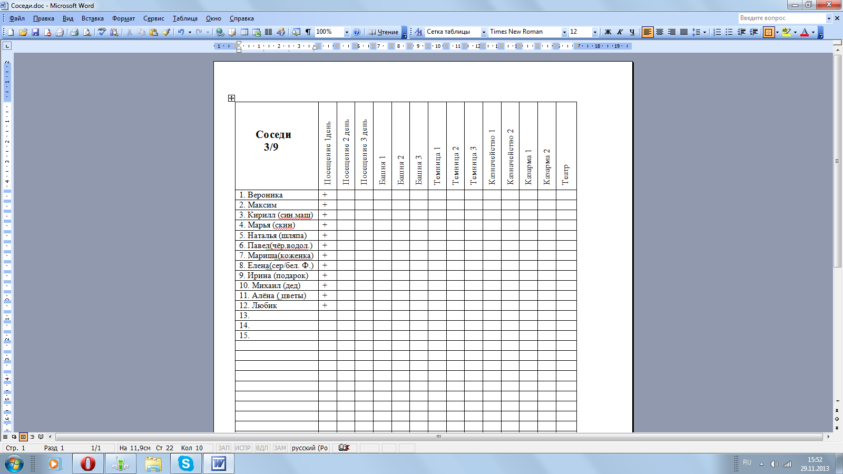Image resolution: width=843 pixels, height=474 pixels.
Task: Click the vertical scrollbar thumb
Action: point(837,161)
